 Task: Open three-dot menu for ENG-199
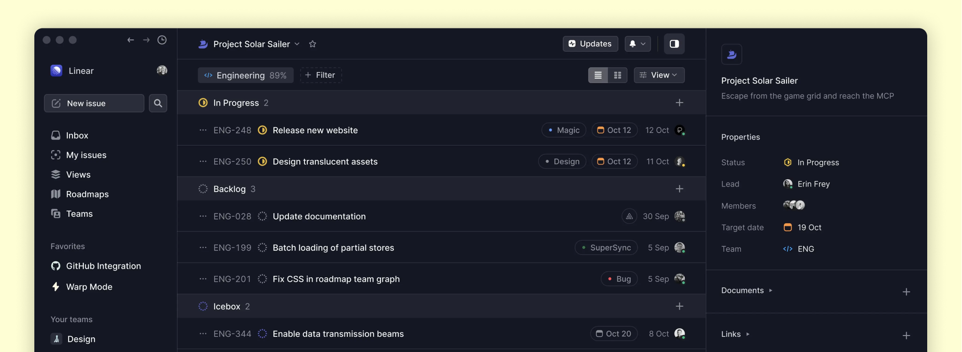click(x=203, y=247)
